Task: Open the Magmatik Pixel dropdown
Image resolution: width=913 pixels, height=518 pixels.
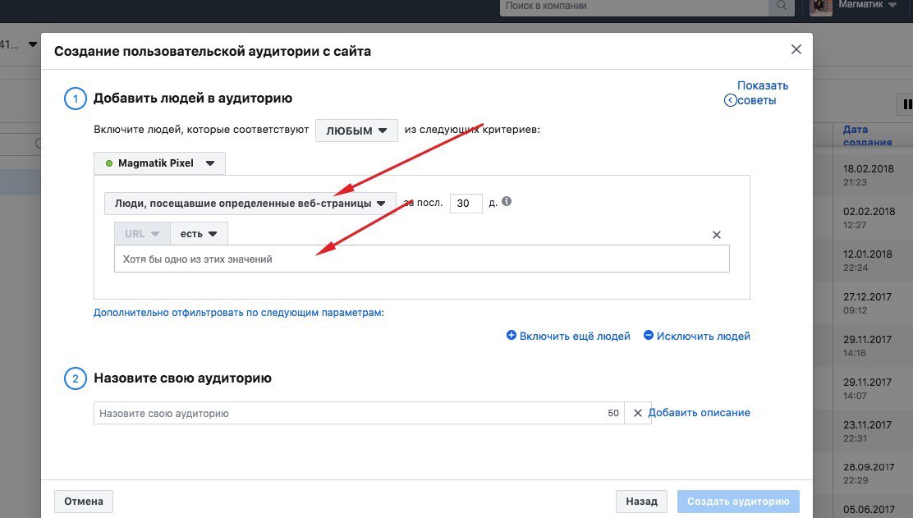Action: 159,163
